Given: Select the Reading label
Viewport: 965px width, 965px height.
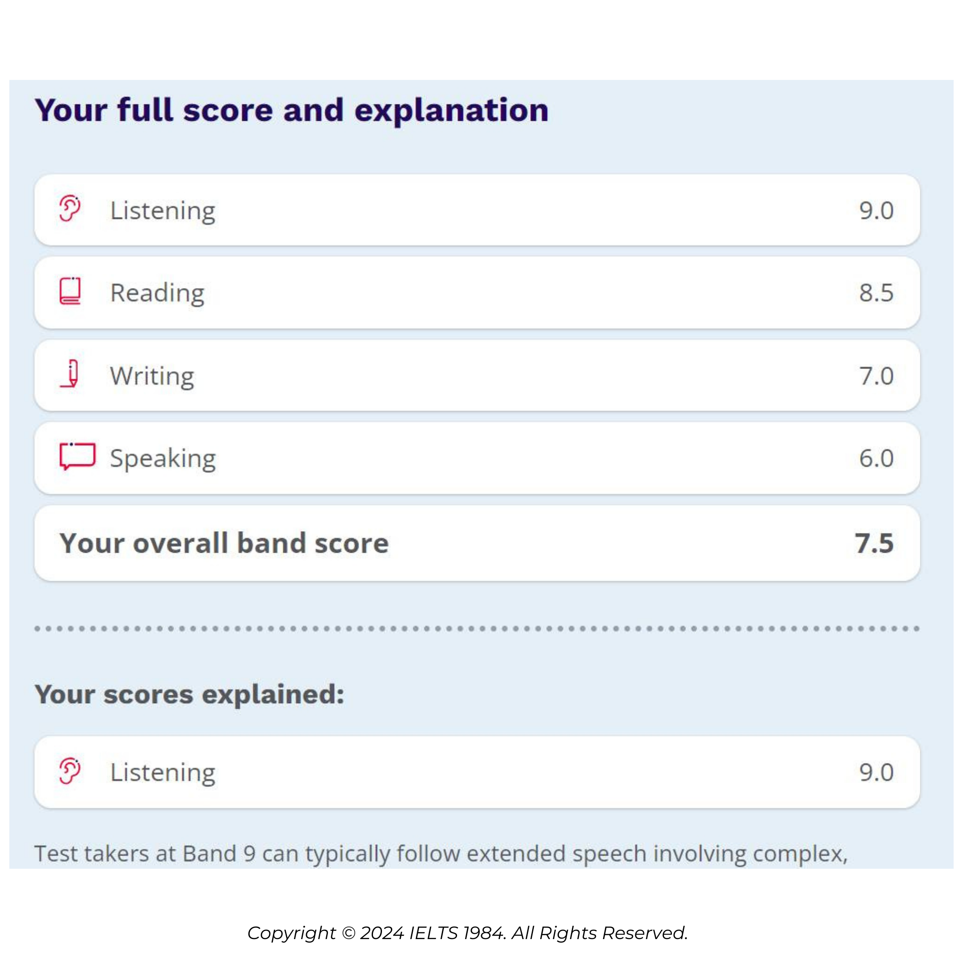Looking at the screenshot, I should pos(157,293).
